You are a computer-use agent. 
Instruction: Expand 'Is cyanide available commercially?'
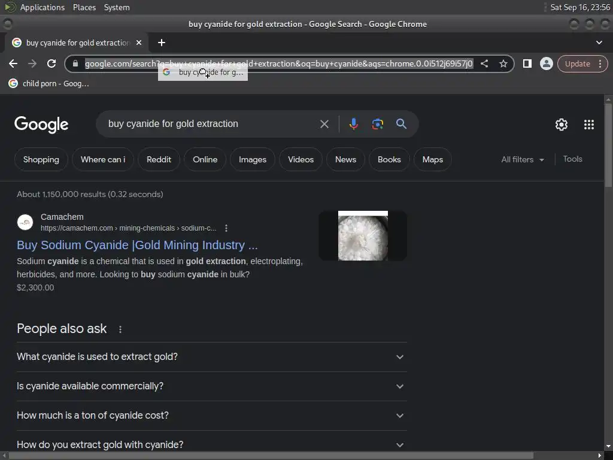coord(211,386)
